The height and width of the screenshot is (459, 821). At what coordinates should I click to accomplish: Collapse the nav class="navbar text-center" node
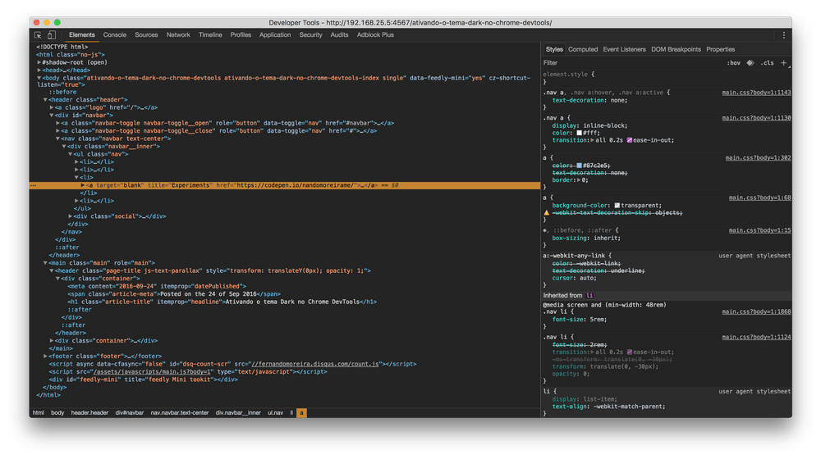point(58,139)
